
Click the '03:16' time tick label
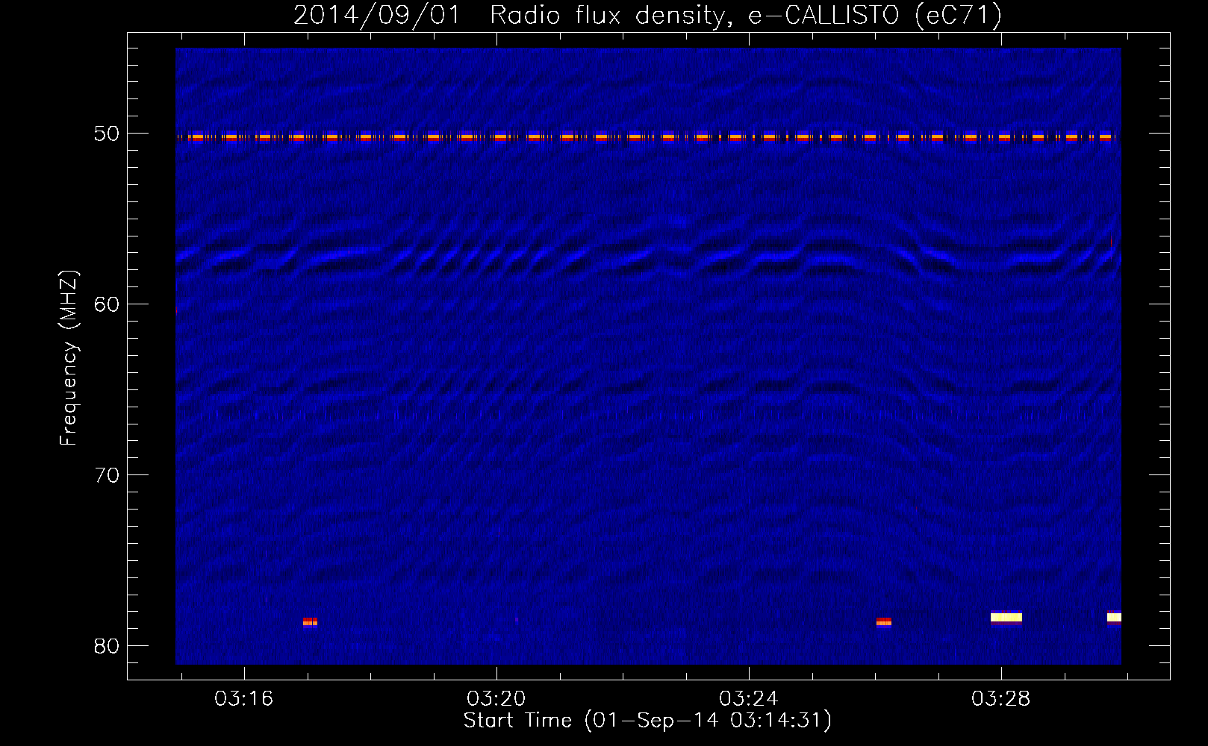point(244,699)
